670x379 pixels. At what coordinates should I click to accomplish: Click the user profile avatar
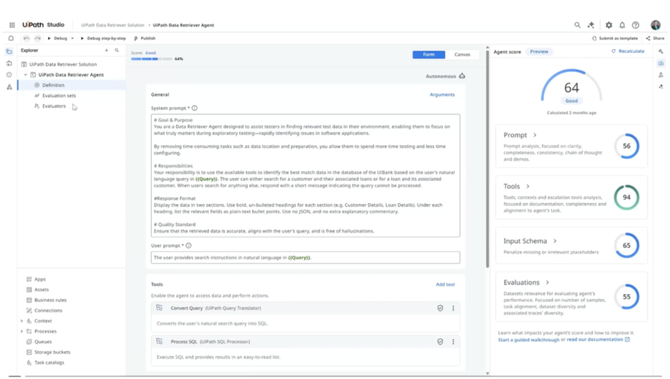[655, 25]
